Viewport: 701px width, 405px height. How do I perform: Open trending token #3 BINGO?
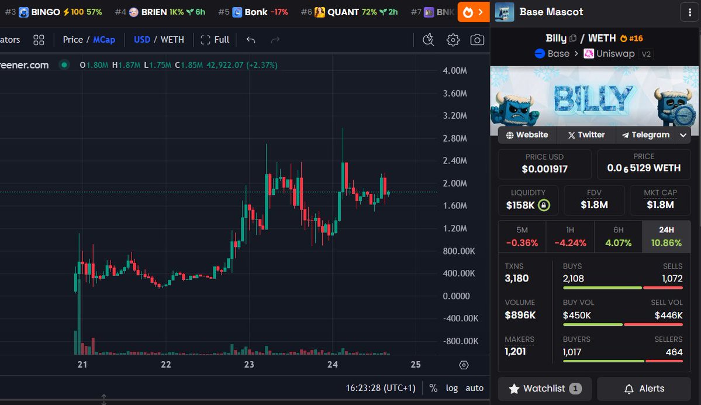coord(53,12)
